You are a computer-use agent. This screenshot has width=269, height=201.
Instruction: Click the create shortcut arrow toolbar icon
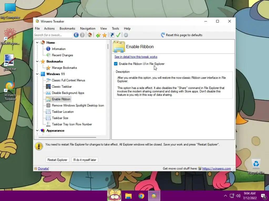[112, 35]
